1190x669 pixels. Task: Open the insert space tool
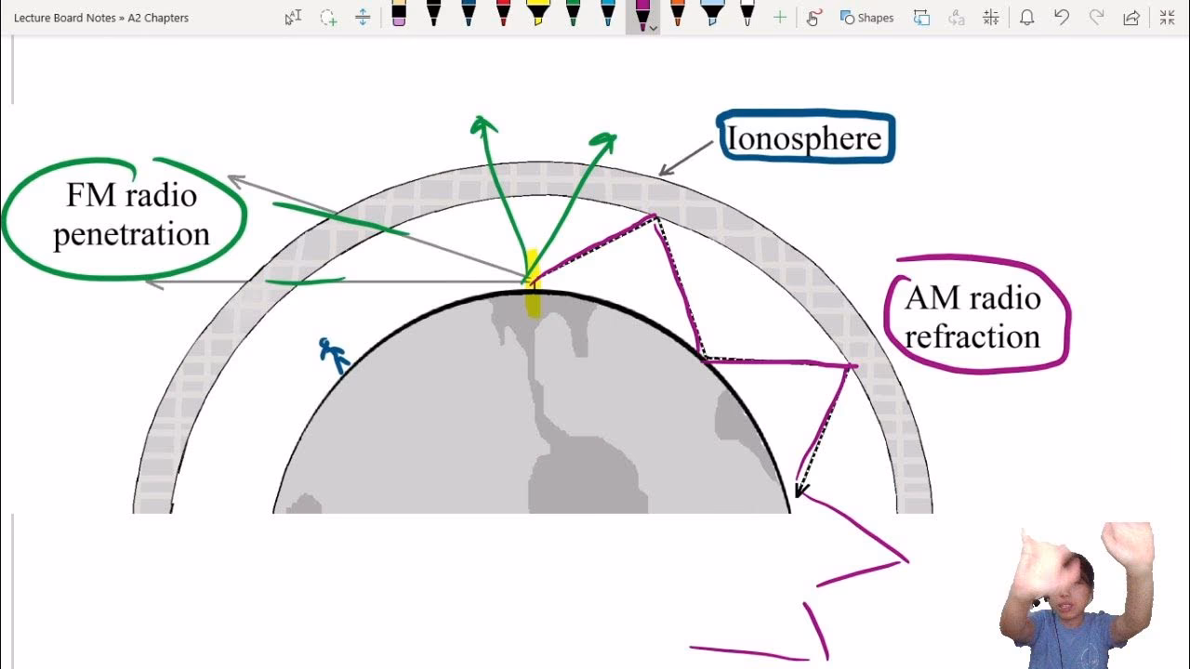[362, 17]
